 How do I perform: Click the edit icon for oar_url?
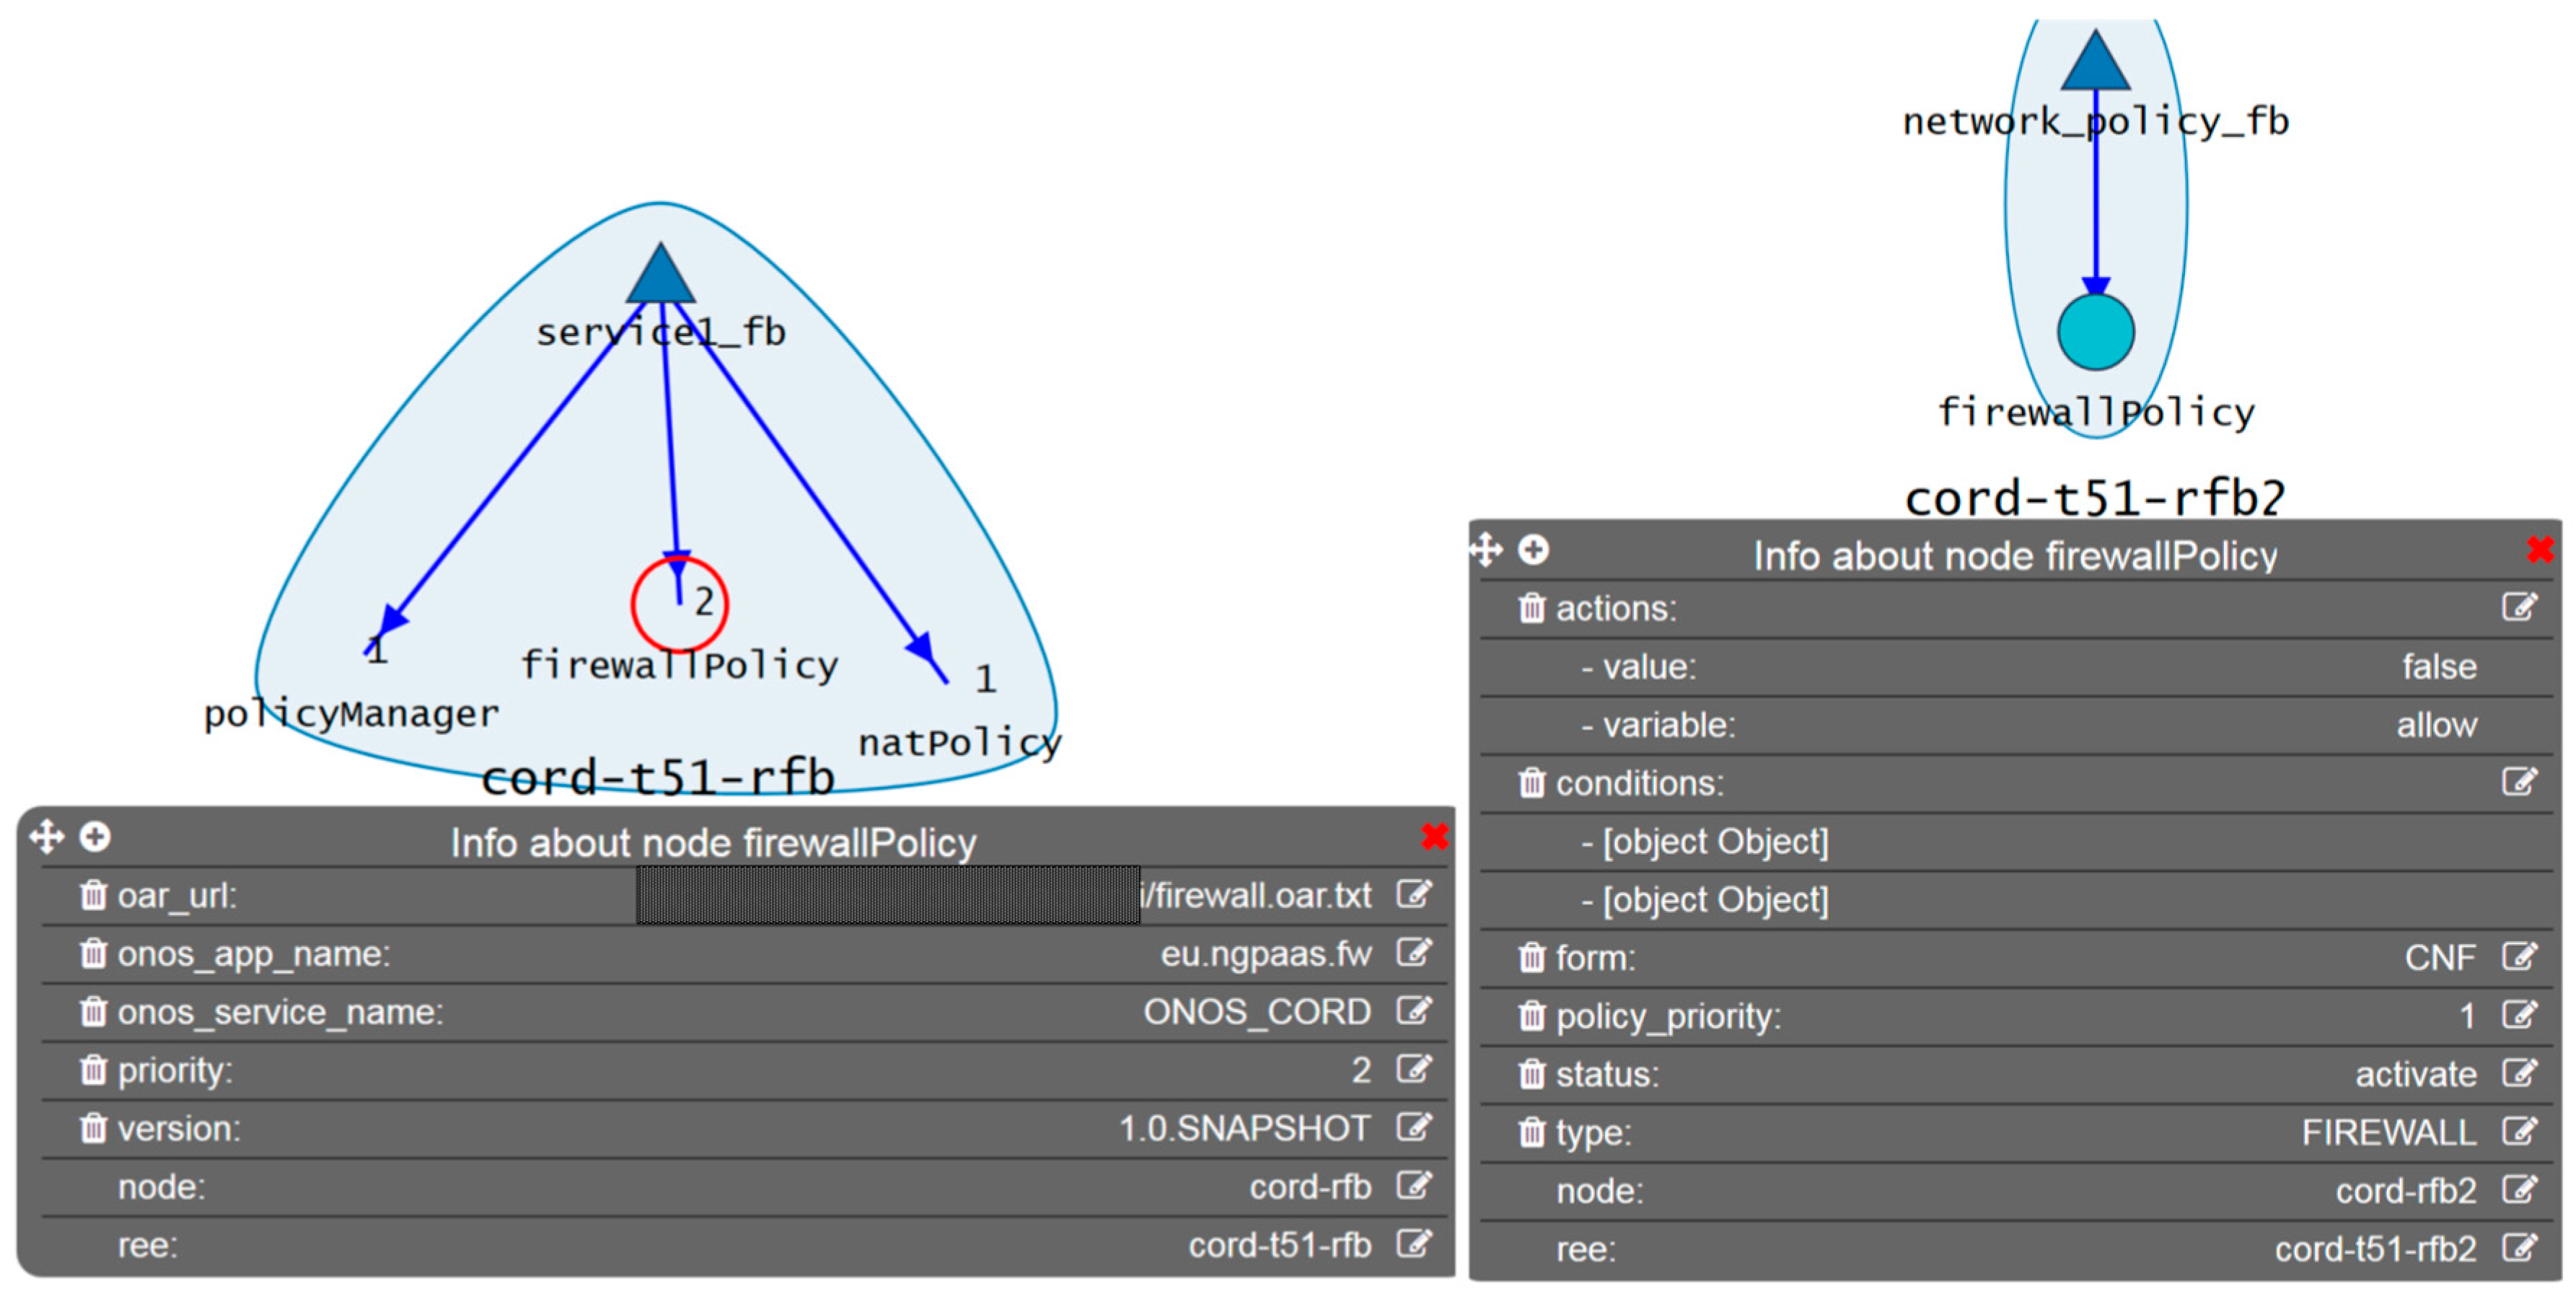(x=1413, y=894)
